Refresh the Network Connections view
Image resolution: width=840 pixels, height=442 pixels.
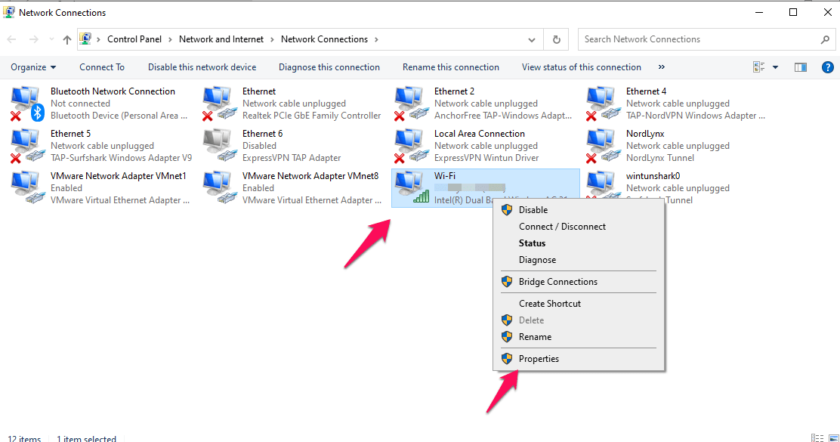coord(557,39)
